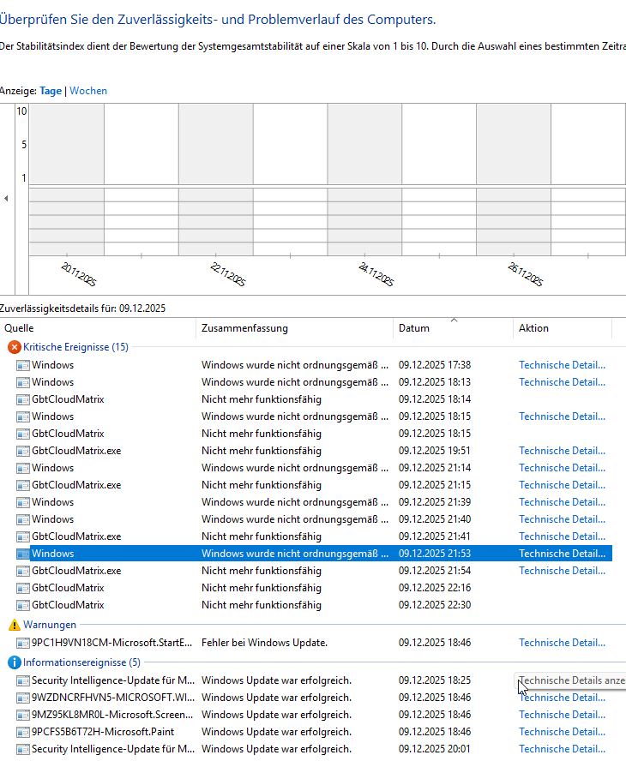
Task: Click the Aktion column header
Action: pos(563,328)
